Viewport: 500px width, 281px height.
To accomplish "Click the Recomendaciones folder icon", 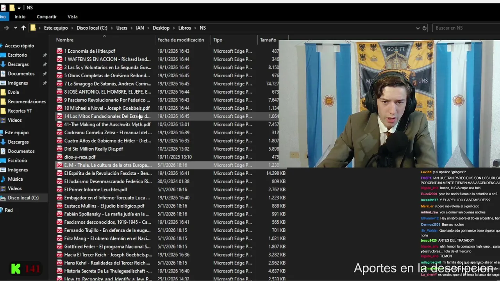I will (3, 101).
